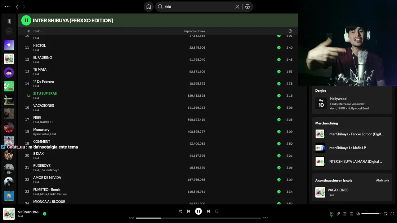Open the queue icon in player bar
Image resolution: width=397 pixels, height=223 pixels.
(x=345, y=214)
